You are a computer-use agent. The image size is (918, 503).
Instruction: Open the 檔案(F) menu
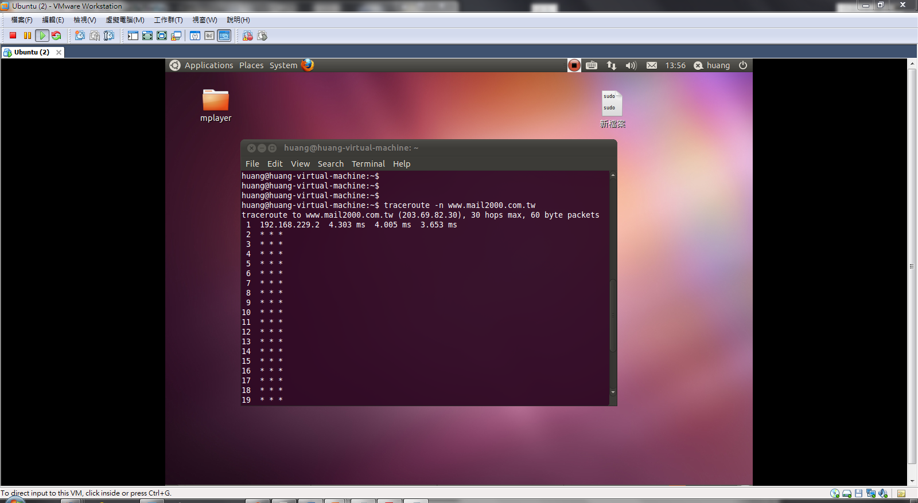[22, 19]
